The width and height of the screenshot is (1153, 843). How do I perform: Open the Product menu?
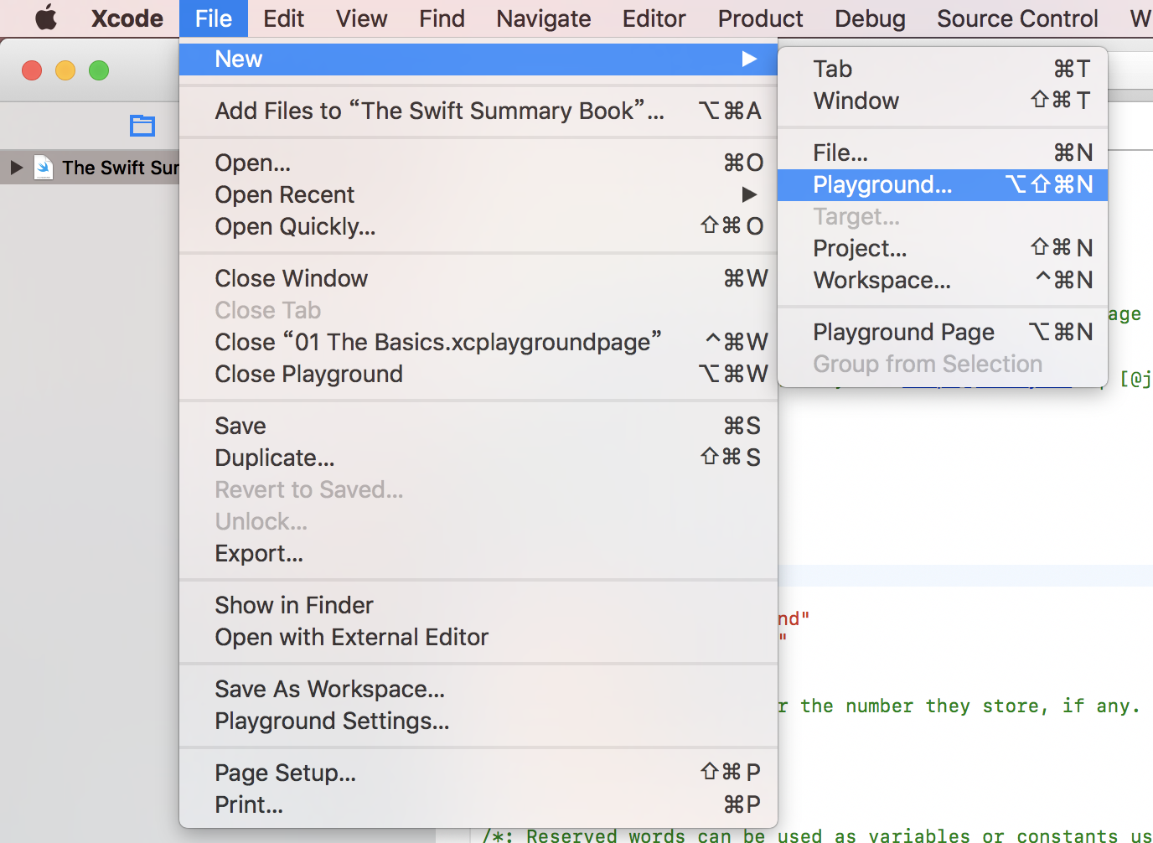[760, 18]
